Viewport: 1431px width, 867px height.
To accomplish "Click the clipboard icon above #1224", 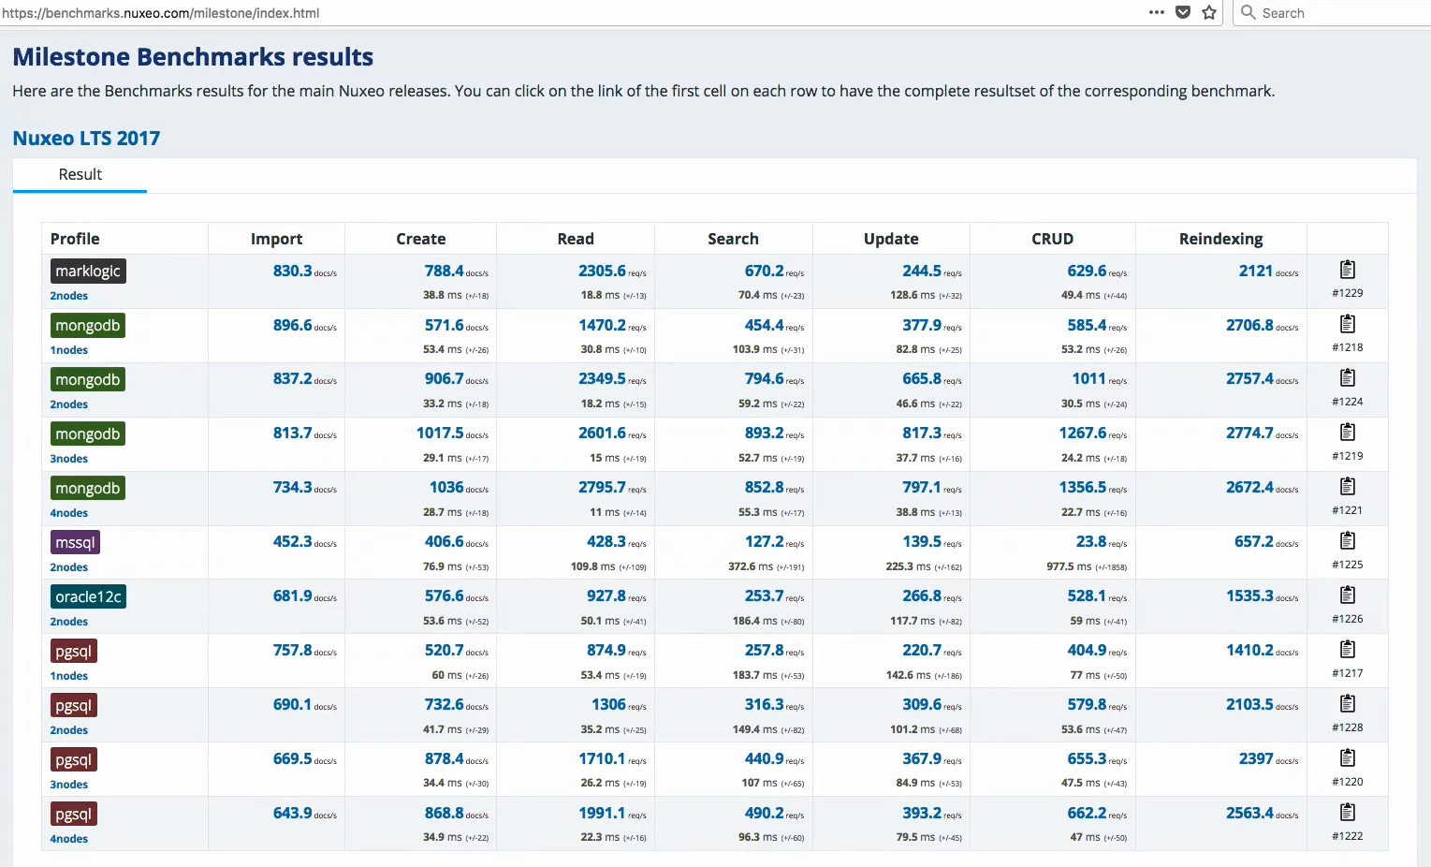I will pyautogui.click(x=1347, y=378).
